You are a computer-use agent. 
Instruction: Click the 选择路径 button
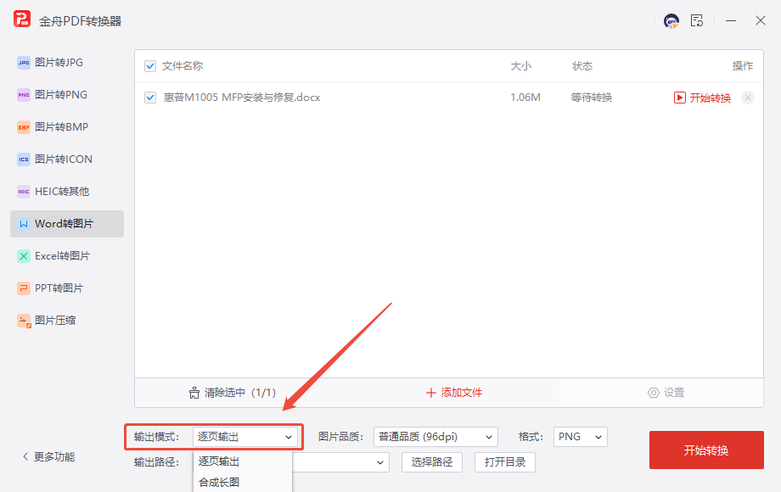[432, 462]
